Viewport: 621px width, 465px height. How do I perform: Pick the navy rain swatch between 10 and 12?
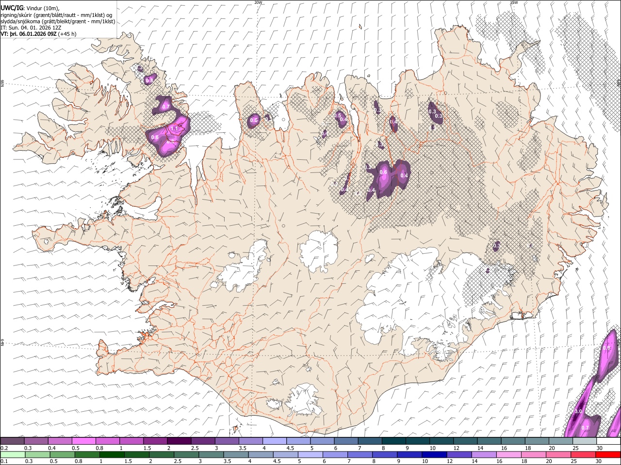point(433,455)
